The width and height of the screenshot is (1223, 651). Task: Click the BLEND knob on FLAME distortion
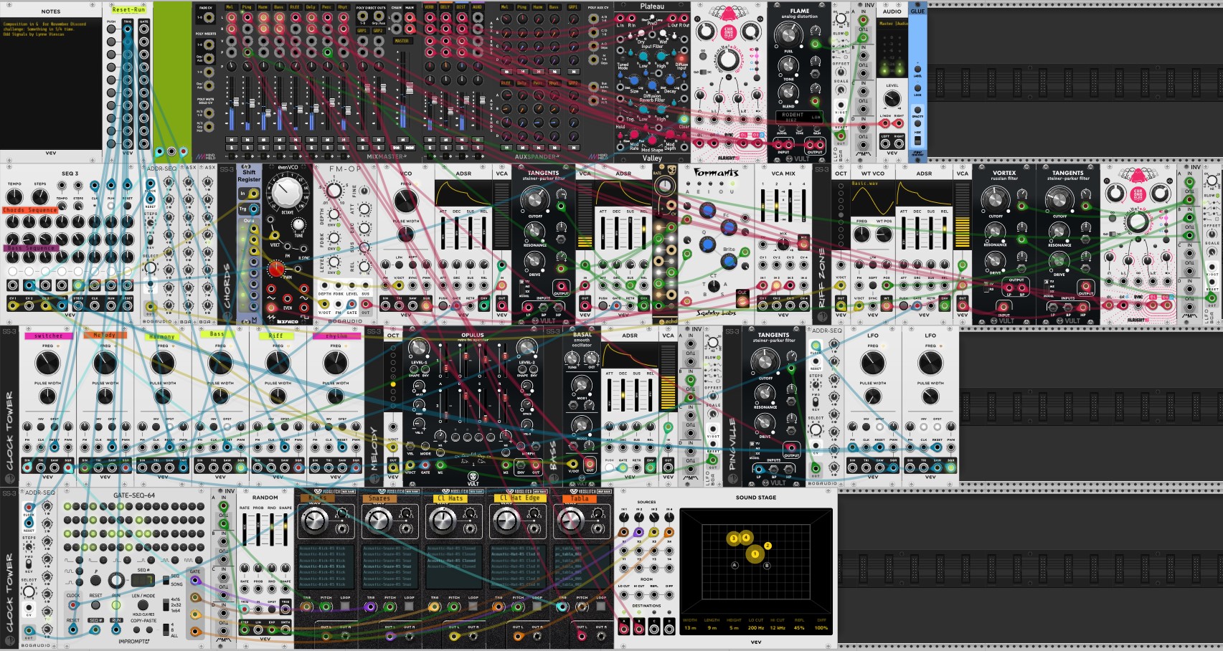tap(788, 92)
